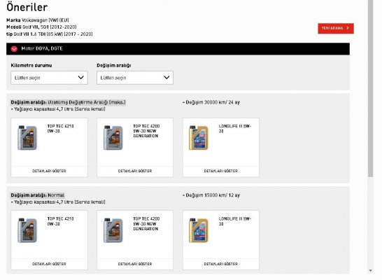The image size is (382, 280).
Task: Click Top Tec 4200 bottle image in Normal interval
Action: [x=113, y=230]
